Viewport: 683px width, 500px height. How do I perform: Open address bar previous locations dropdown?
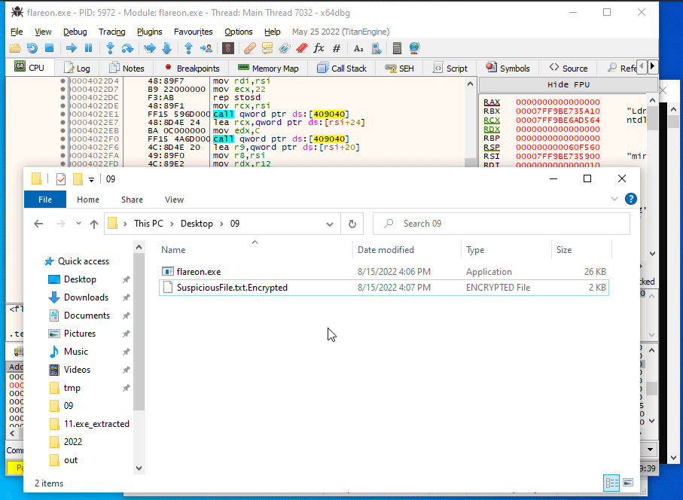click(330, 224)
